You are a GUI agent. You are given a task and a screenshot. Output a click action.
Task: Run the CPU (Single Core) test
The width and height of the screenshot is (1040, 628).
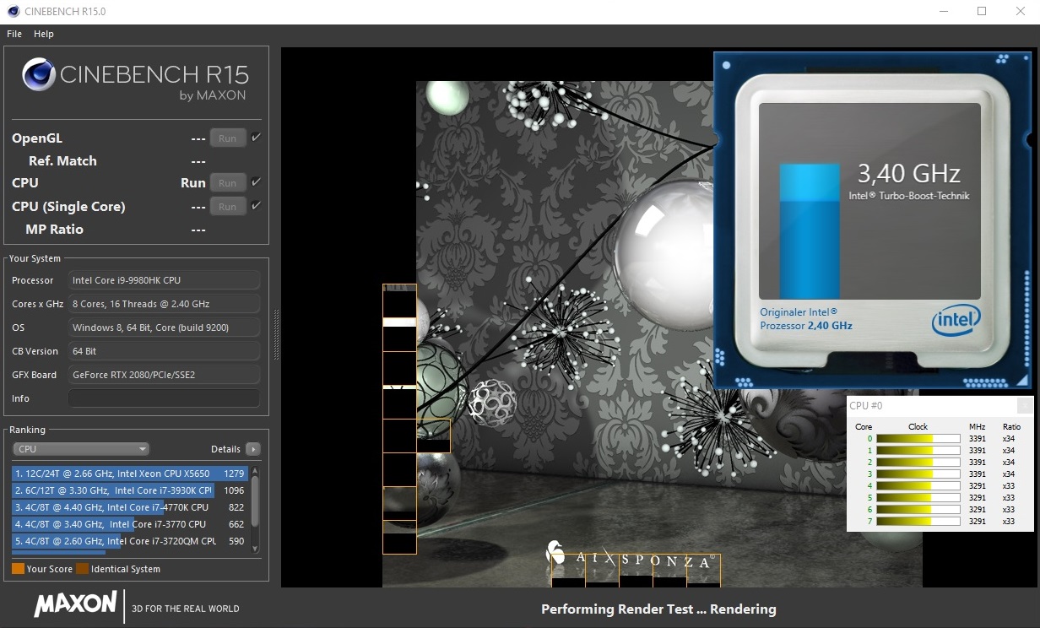click(228, 206)
